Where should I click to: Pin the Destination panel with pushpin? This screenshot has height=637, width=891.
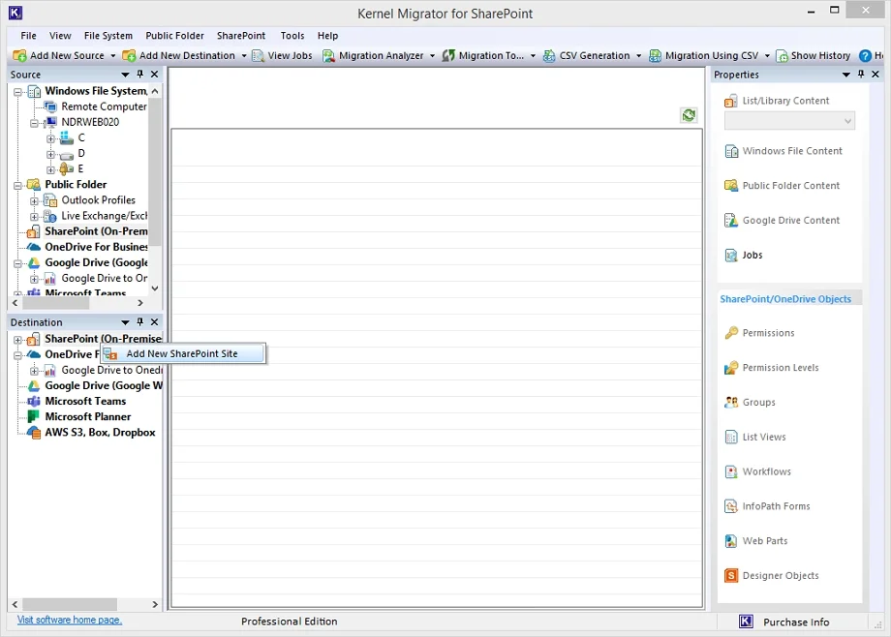pyautogui.click(x=140, y=321)
